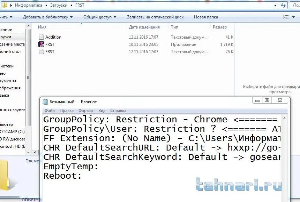Viewport: 300px width, 202px height.
Task: Expand 'Общий доступ' dropdown
Action: (x=115, y=17)
